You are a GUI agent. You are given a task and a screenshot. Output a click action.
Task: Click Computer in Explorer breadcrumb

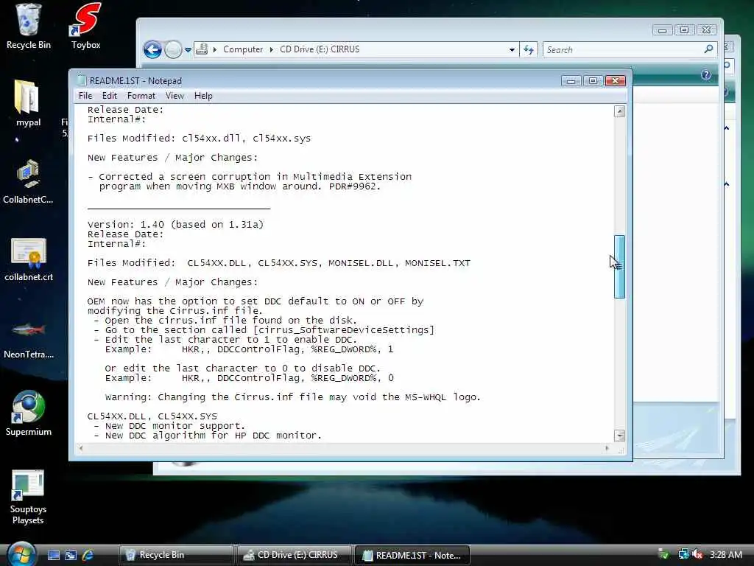click(243, 49)
